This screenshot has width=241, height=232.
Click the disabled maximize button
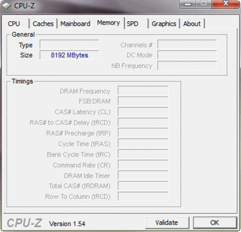point(203,4)
